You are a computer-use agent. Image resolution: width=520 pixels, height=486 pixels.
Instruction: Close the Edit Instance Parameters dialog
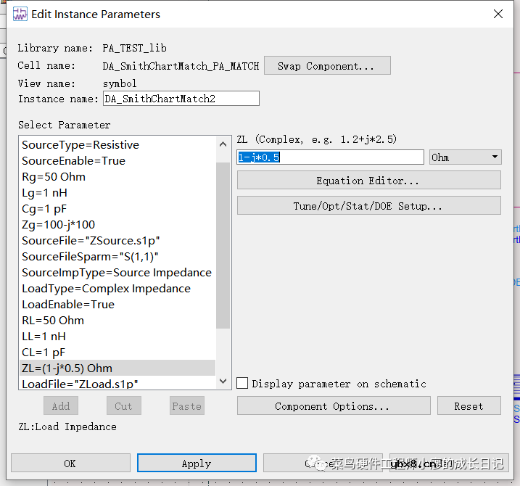(498, 14)
